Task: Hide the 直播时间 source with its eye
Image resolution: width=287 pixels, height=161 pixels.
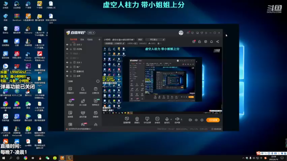Action: pyautogui.click(x=67, y=71)
